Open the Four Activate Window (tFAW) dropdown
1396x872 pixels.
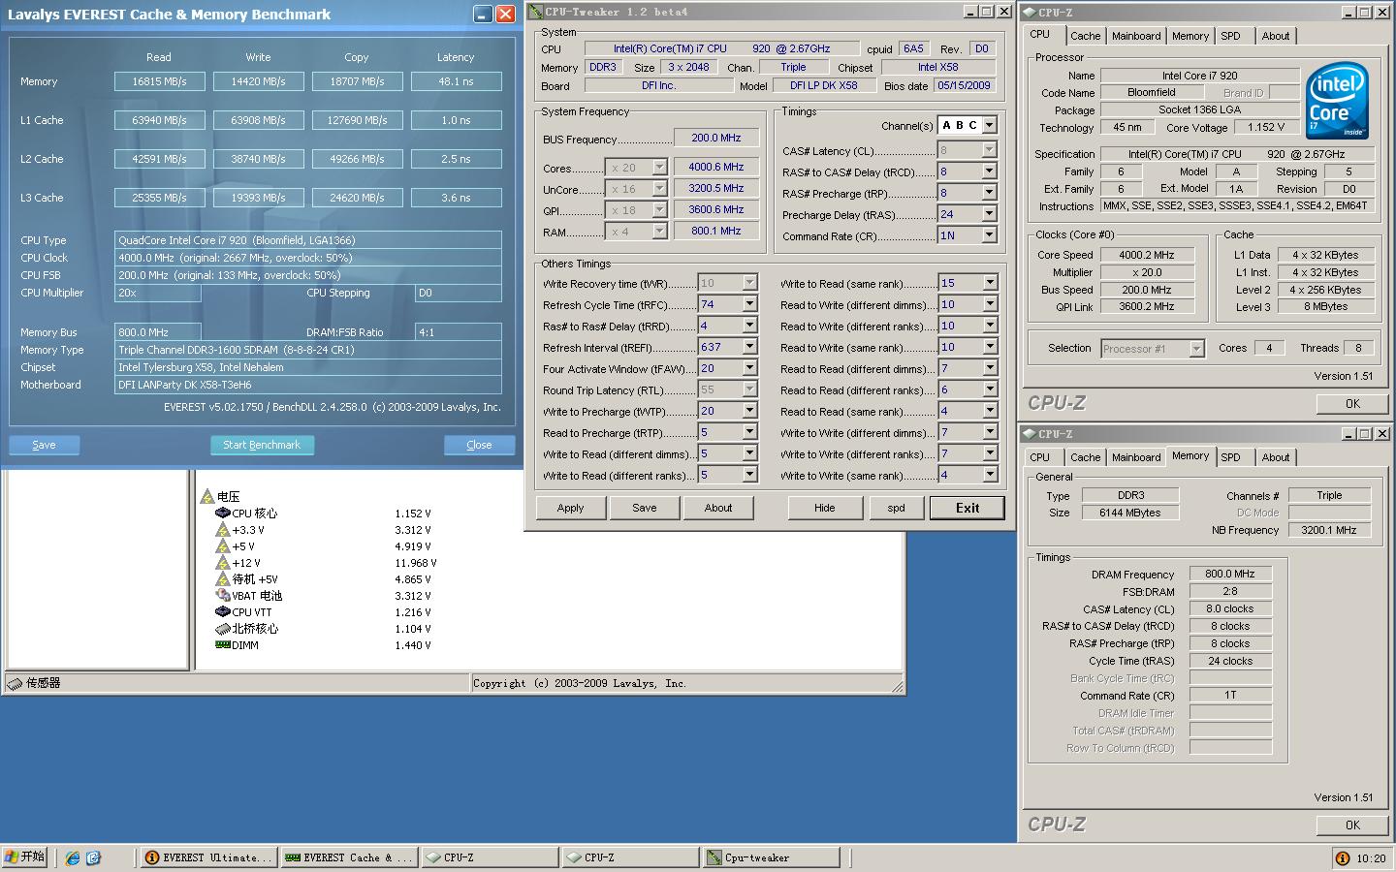pyautogui.click(x=749, y=368)
